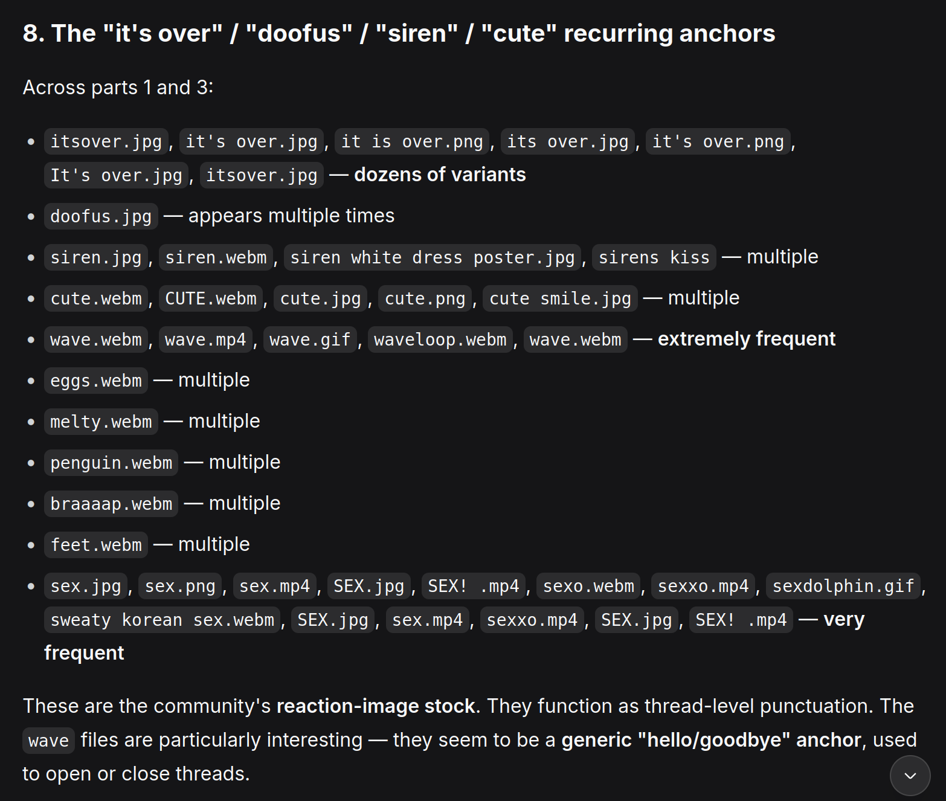This screenshot has height=801, width=946.
Task: Click the braaaap.webm filename chip
Action: (x=111, y=504)
